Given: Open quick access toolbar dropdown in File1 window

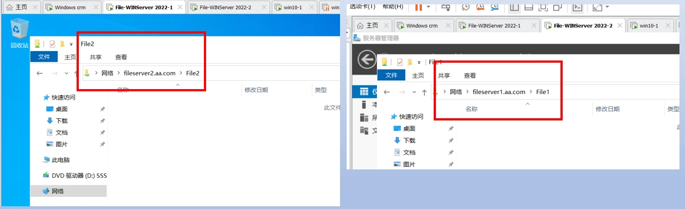Looking at the screenshot, I should (419, 62).
